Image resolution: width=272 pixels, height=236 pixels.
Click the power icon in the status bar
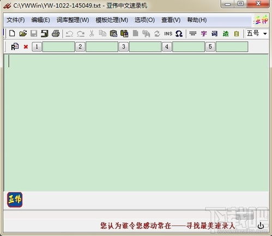[x=261, y=226]
